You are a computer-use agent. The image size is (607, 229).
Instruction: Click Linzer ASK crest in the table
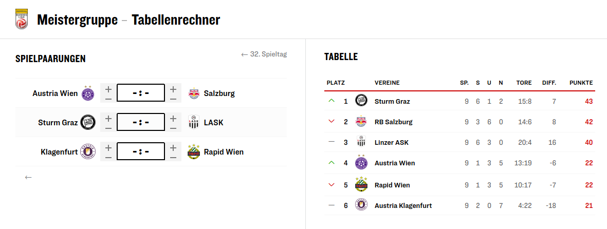[361, 142]
